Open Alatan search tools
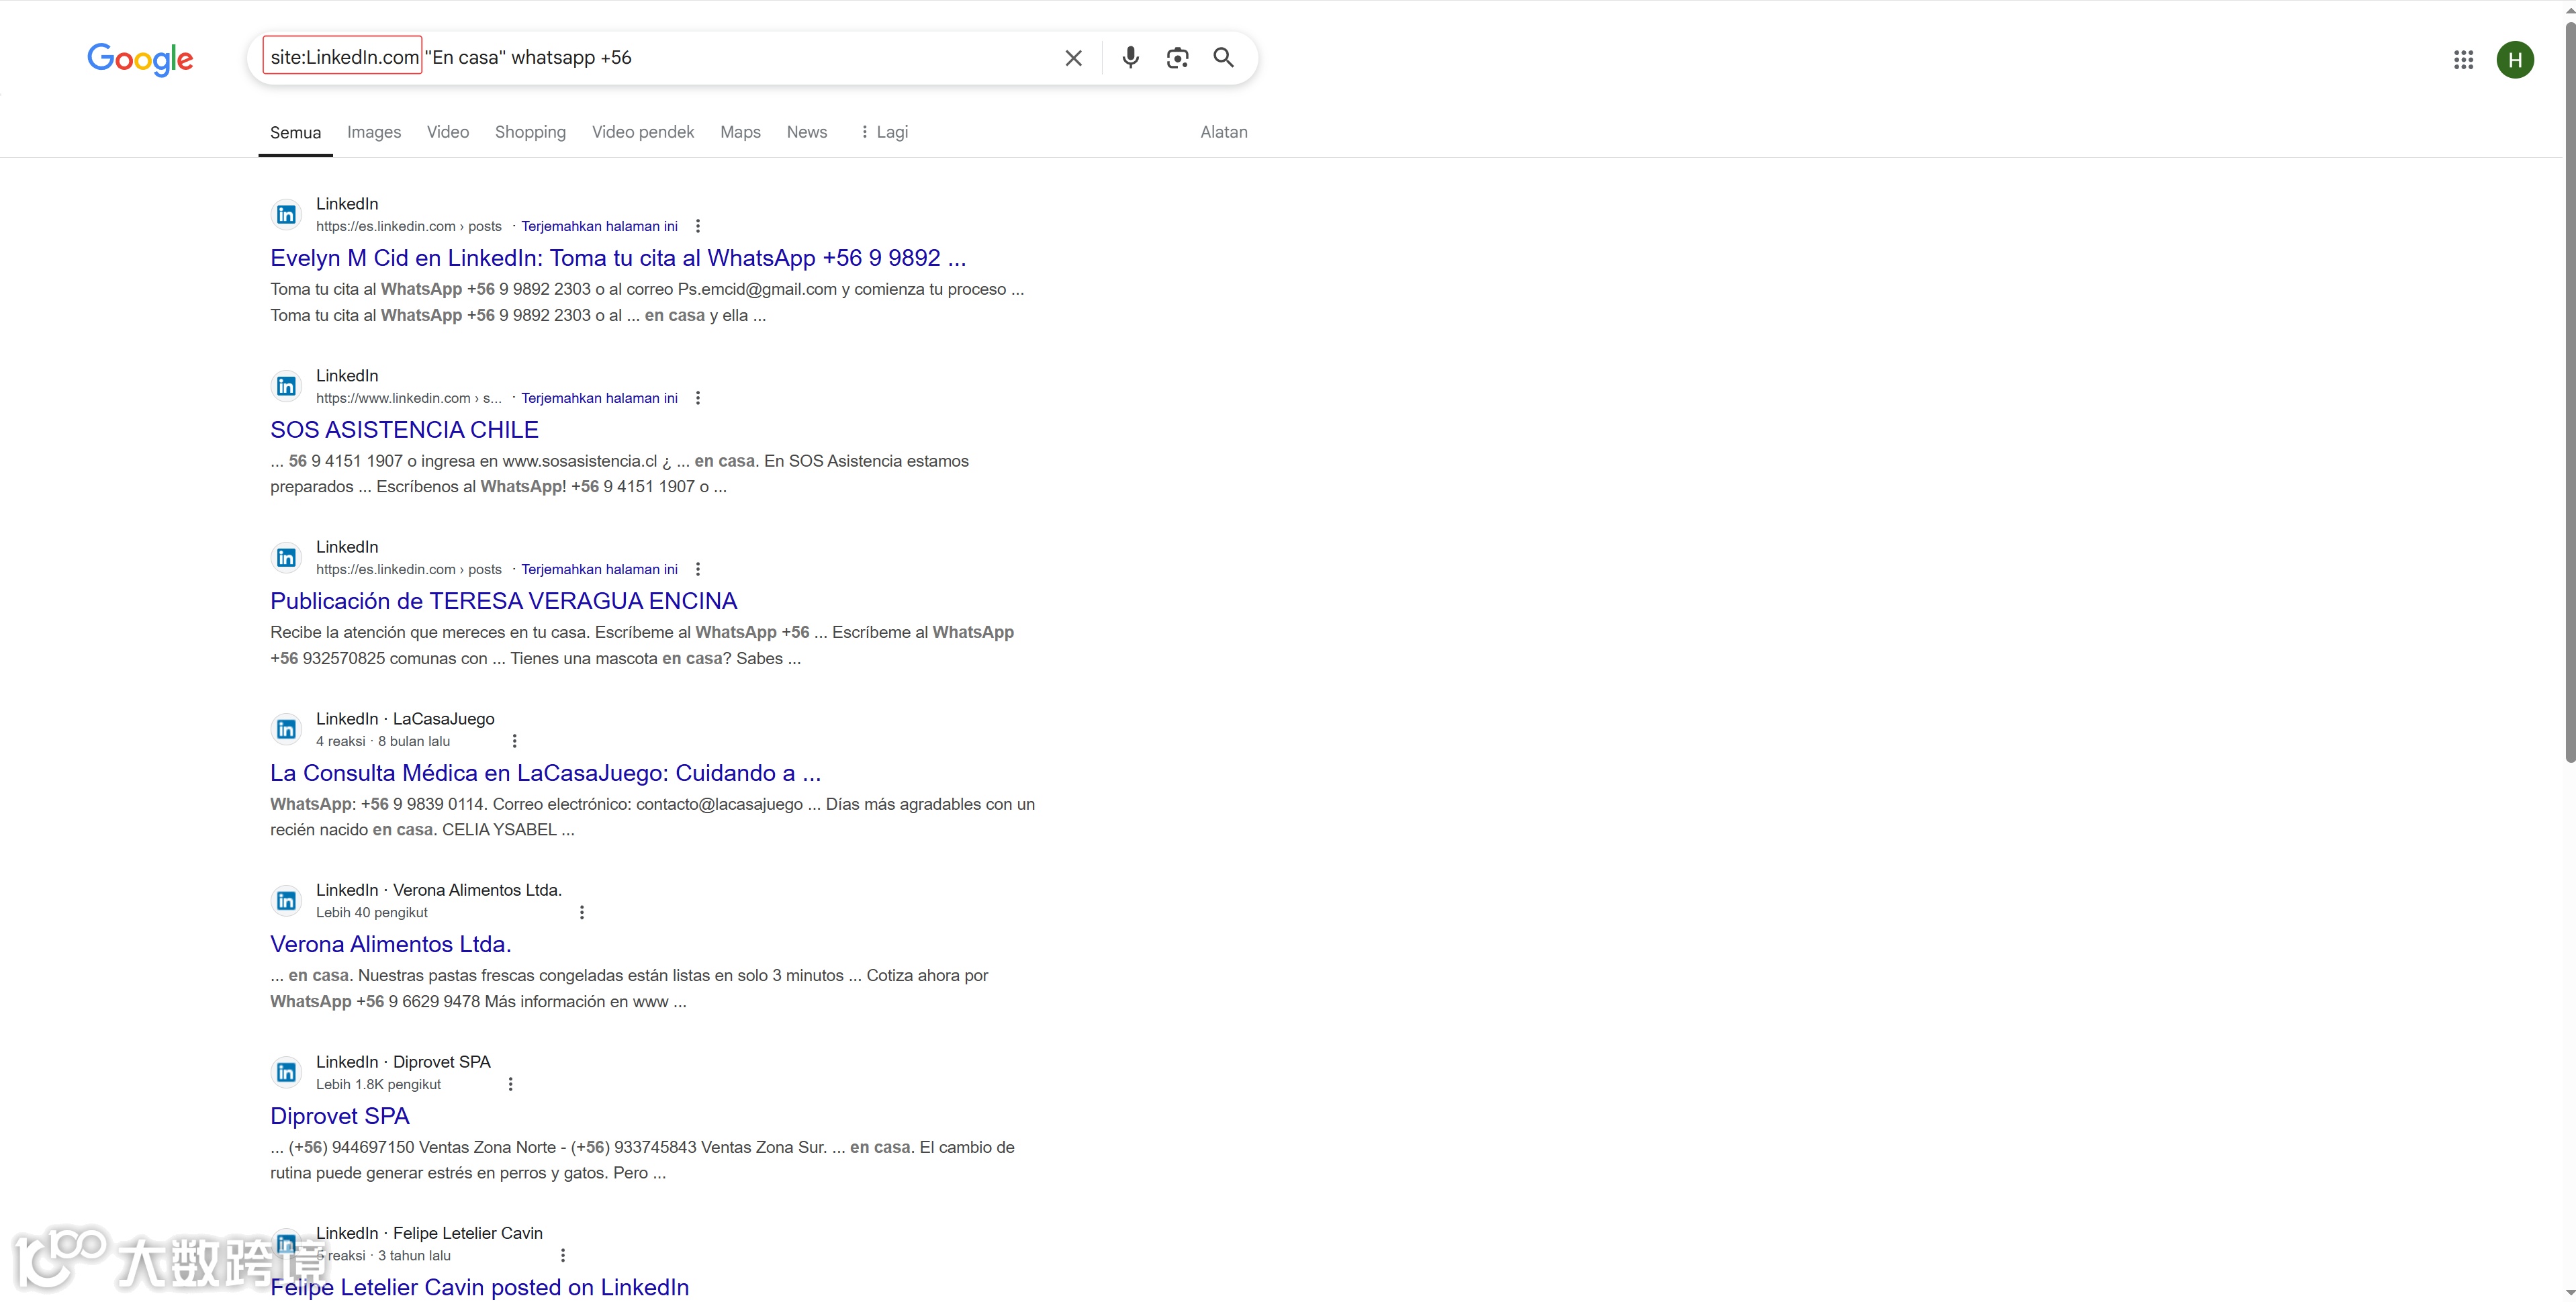Viewport: 2576px width, 1302px height. pyautogui.click(x=1223, y=132)
